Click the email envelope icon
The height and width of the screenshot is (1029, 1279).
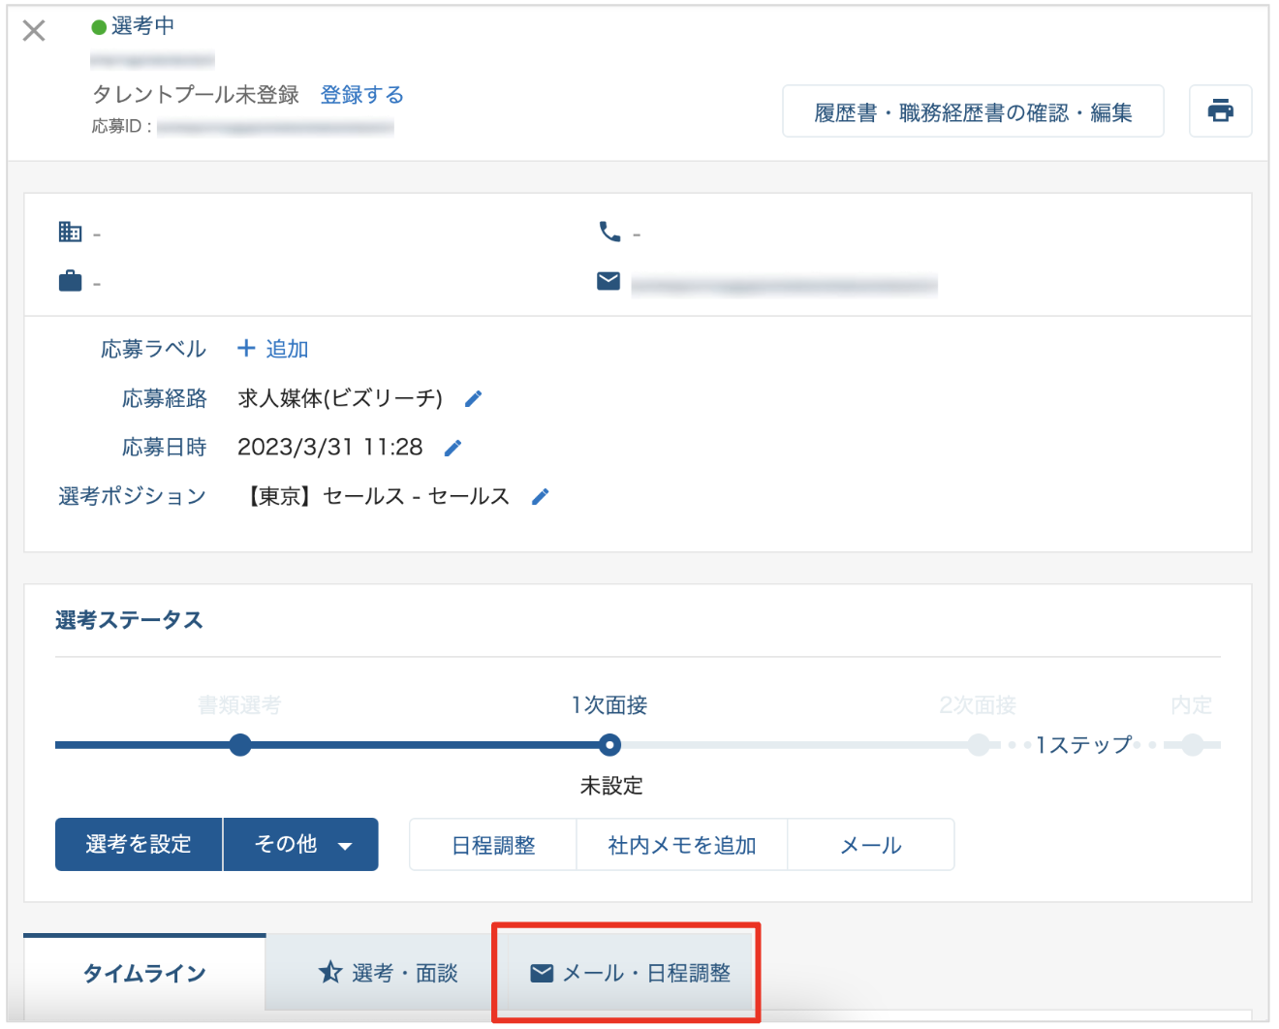[608, 281]
